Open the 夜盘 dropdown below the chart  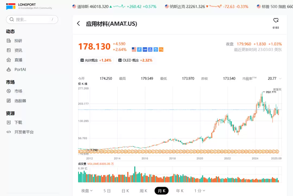[86, 191]
